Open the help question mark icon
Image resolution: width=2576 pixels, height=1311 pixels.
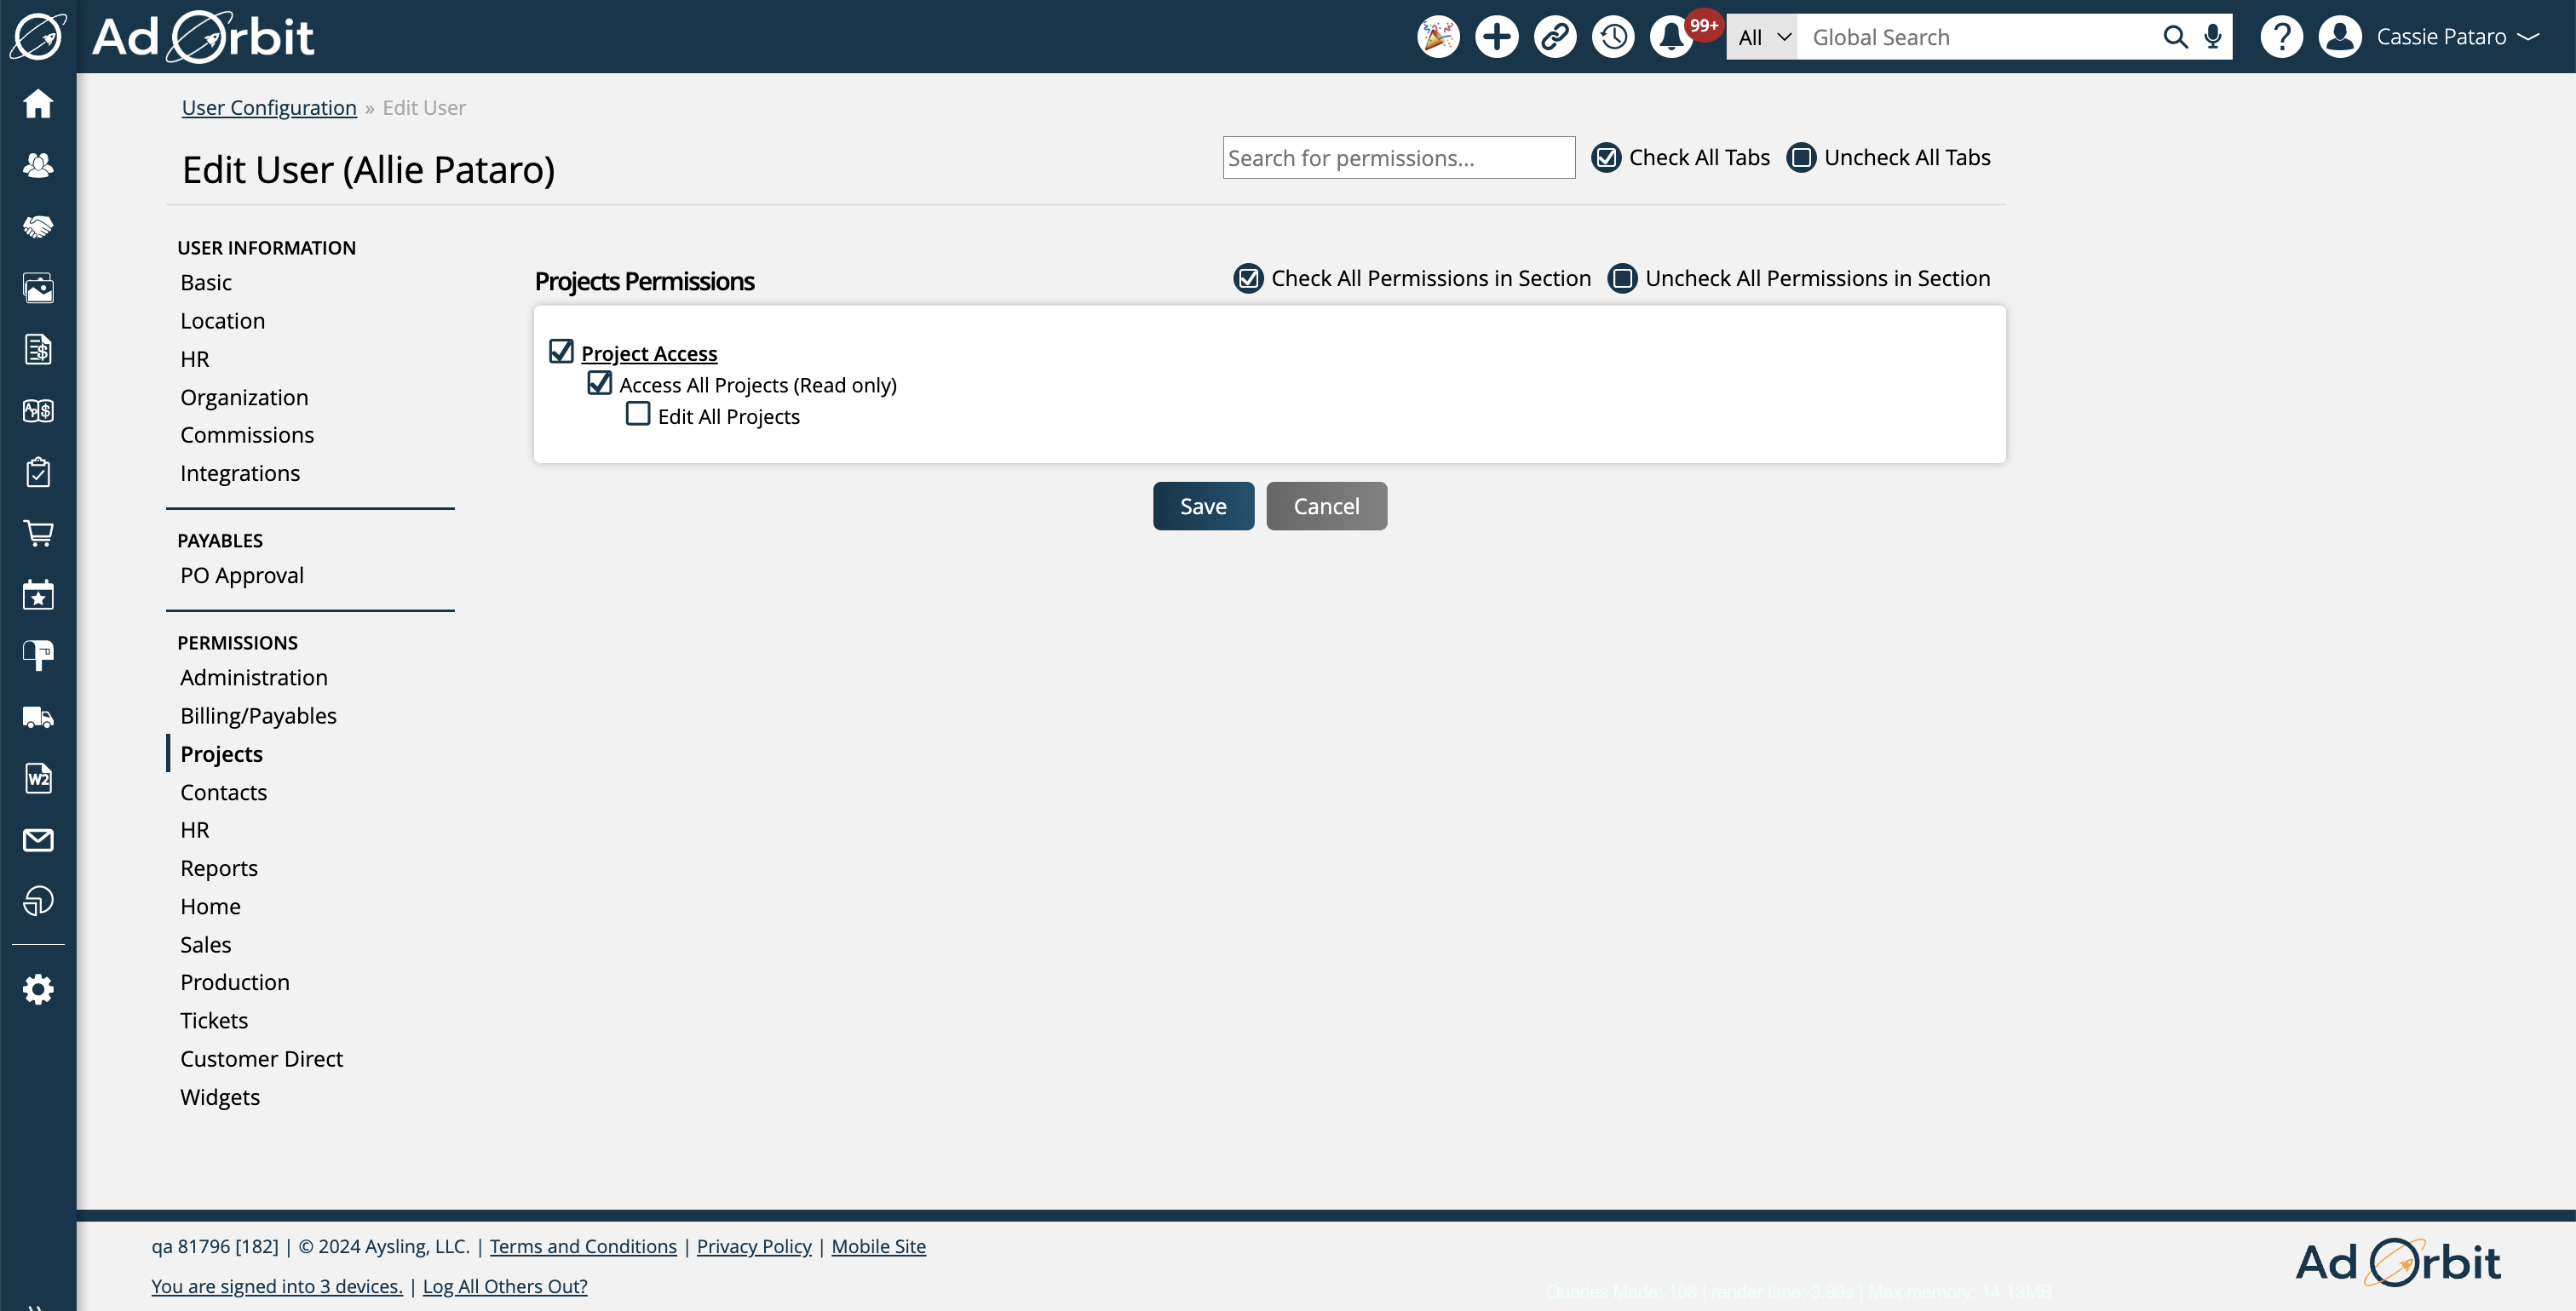(x=2281, y=37)
